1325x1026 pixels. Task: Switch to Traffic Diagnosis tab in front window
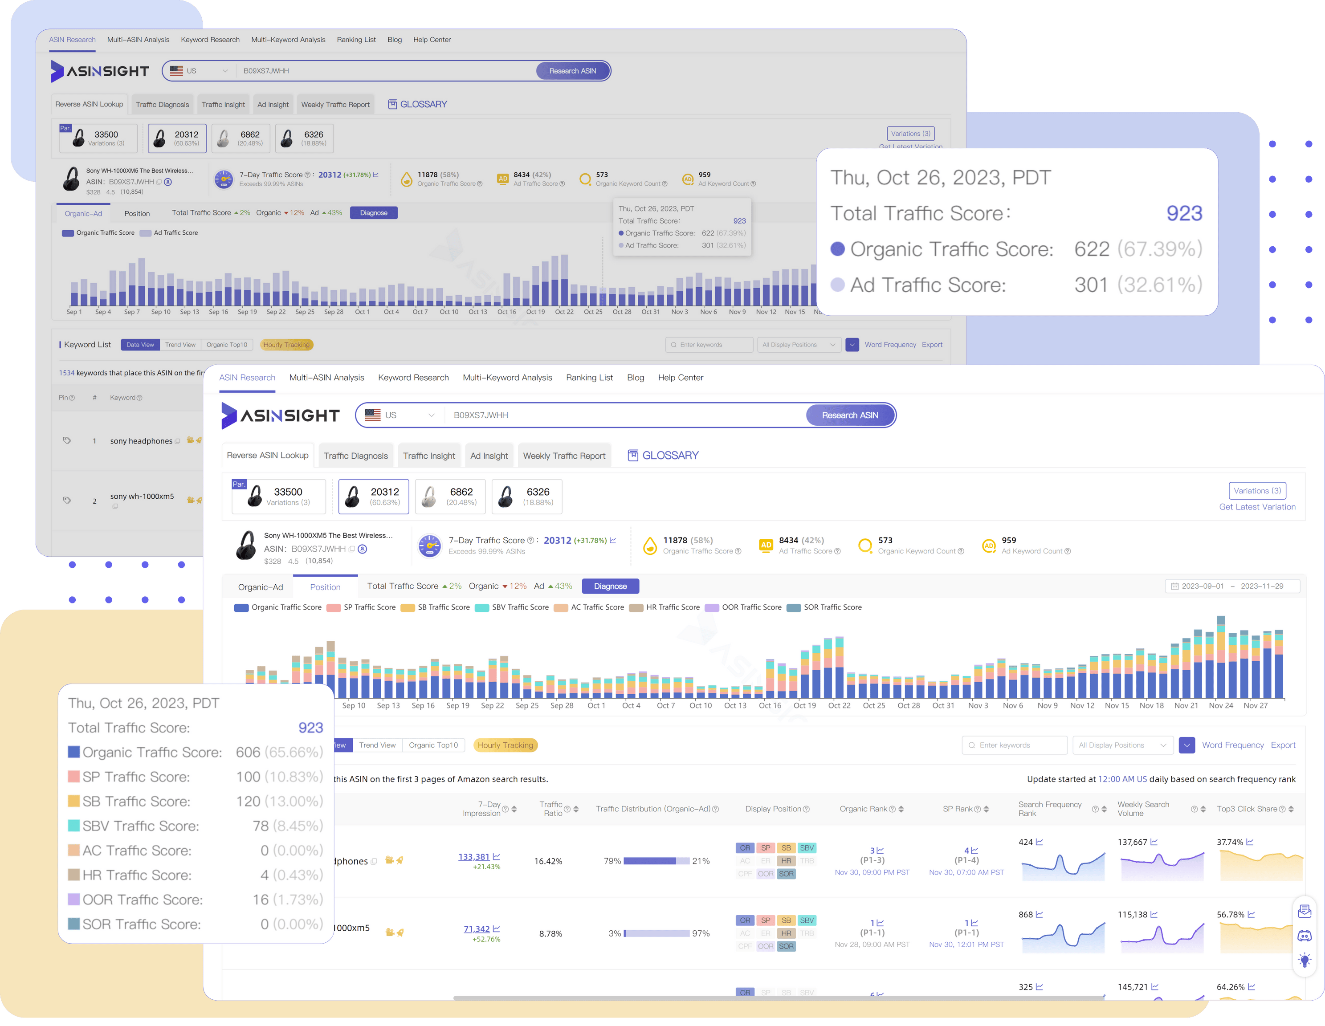355,456
